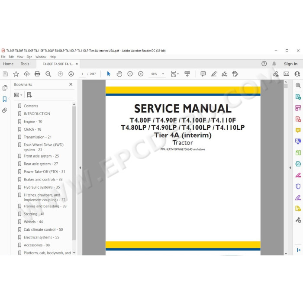Select the Highlight text tool

[x=214, y=74]
